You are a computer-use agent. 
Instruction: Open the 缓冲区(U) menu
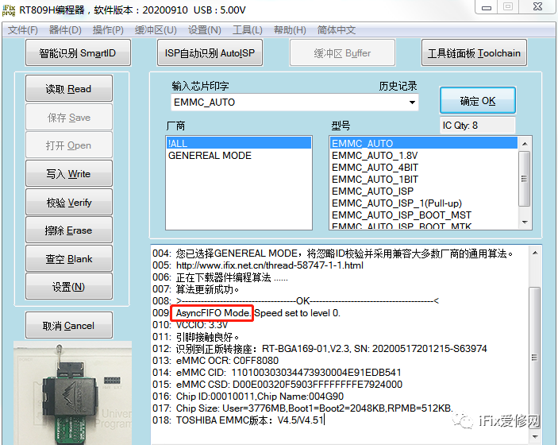tap(156, 30)
